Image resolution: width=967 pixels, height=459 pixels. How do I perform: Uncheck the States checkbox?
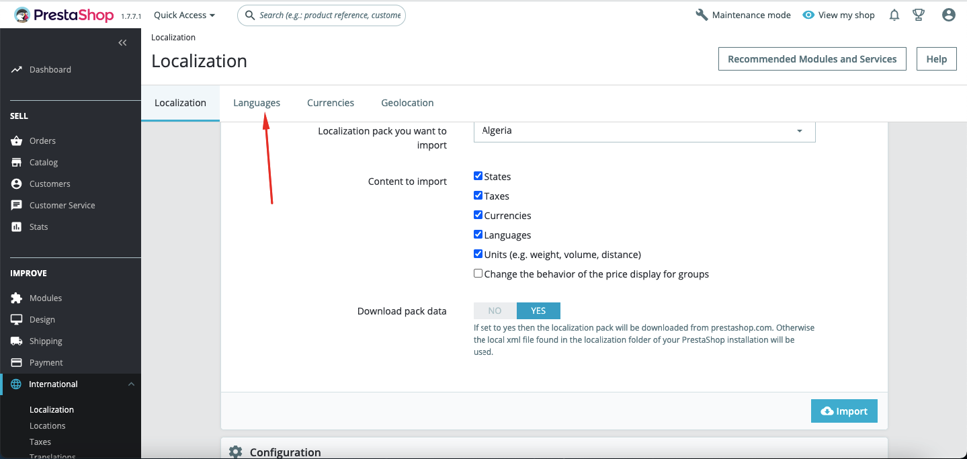point(478,176)
